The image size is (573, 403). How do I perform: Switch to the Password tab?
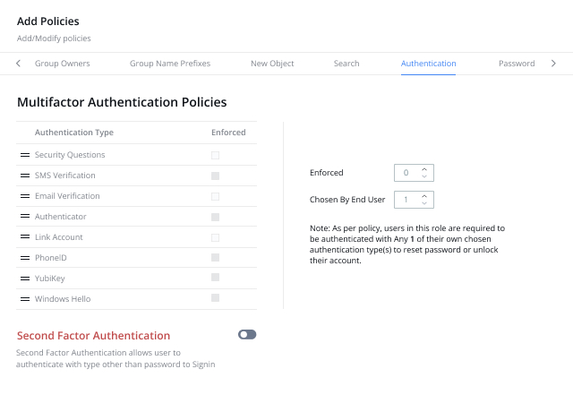[x=517, y=64]
